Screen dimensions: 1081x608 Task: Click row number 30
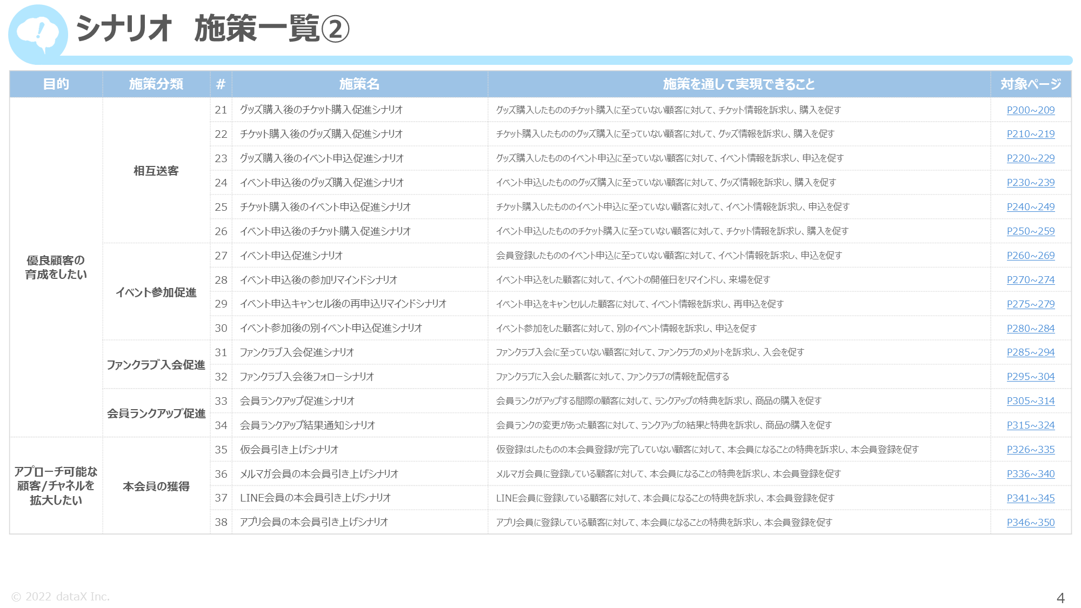point(221,328)
